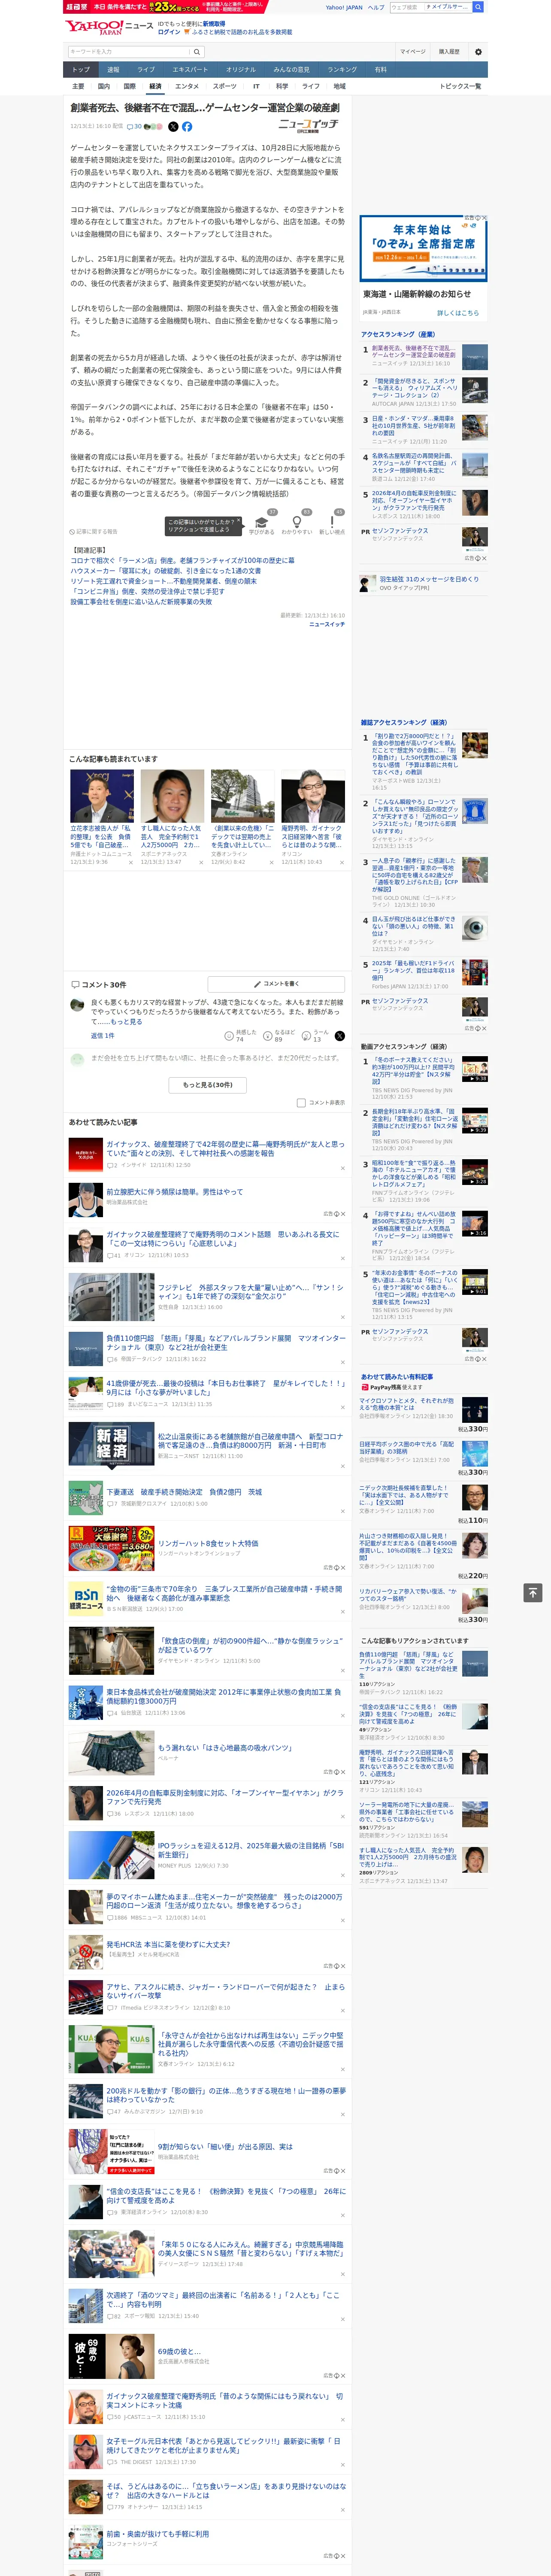Expand first comment with もっと見る link
Image resolution: width=551 pixels, height=2576 pixels.
(126, 1022)
